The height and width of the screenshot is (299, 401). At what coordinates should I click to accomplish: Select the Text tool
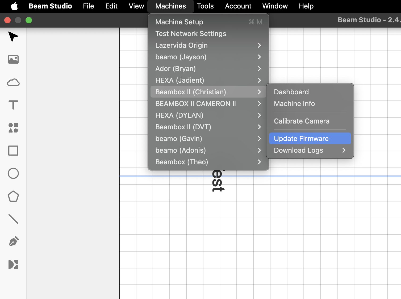(13, 105)
